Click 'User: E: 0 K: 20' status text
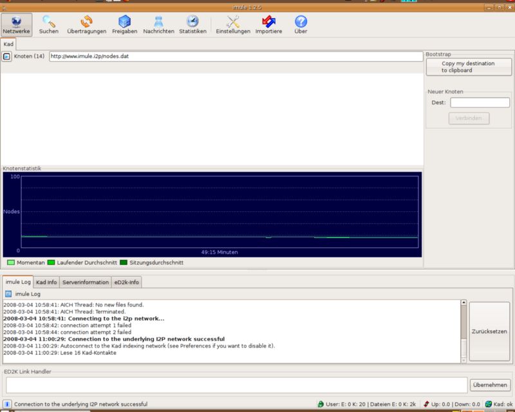The height and width of the screenshot is (412, 515). (x=346, y=404)
